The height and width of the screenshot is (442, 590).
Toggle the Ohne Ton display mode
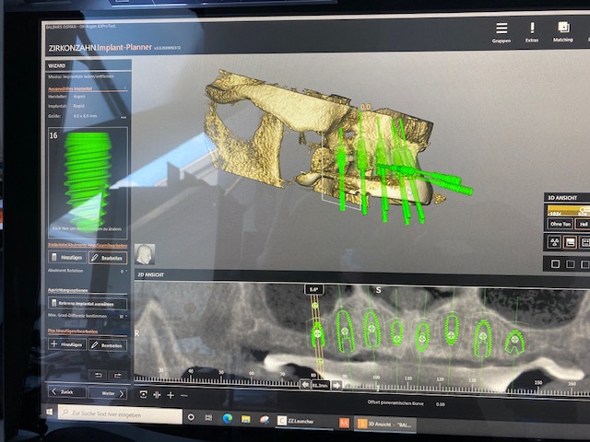[559, 223]
